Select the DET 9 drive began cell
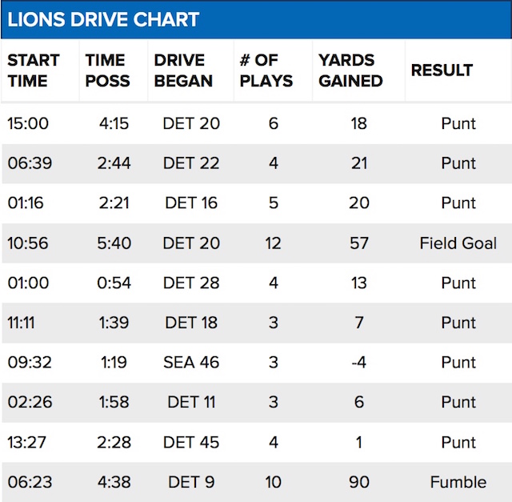This screenshot has height=502, width=512. tap(191, 482)
